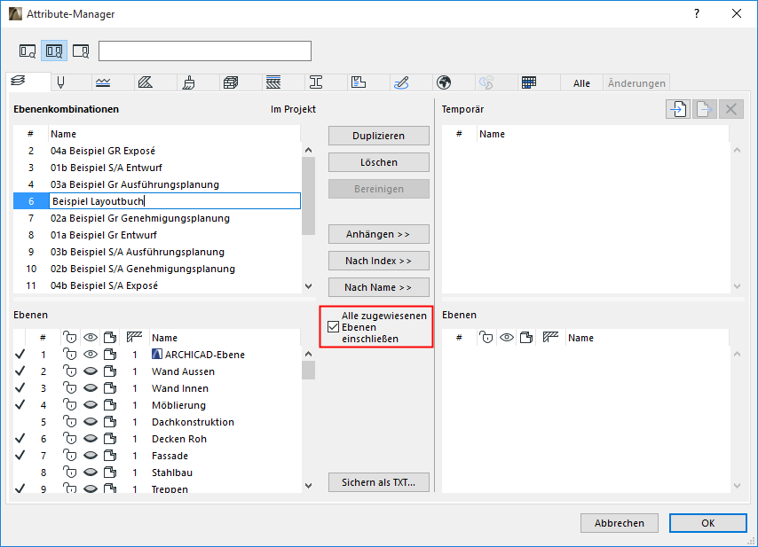Click the Abbrechen button
Screen dimensions: 758x547
[x=620, y=523]
